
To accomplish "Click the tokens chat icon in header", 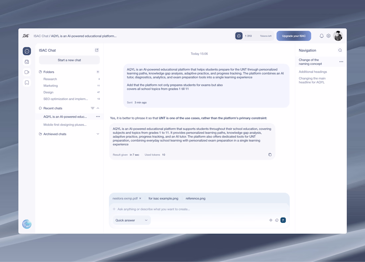I will point(239,36).
